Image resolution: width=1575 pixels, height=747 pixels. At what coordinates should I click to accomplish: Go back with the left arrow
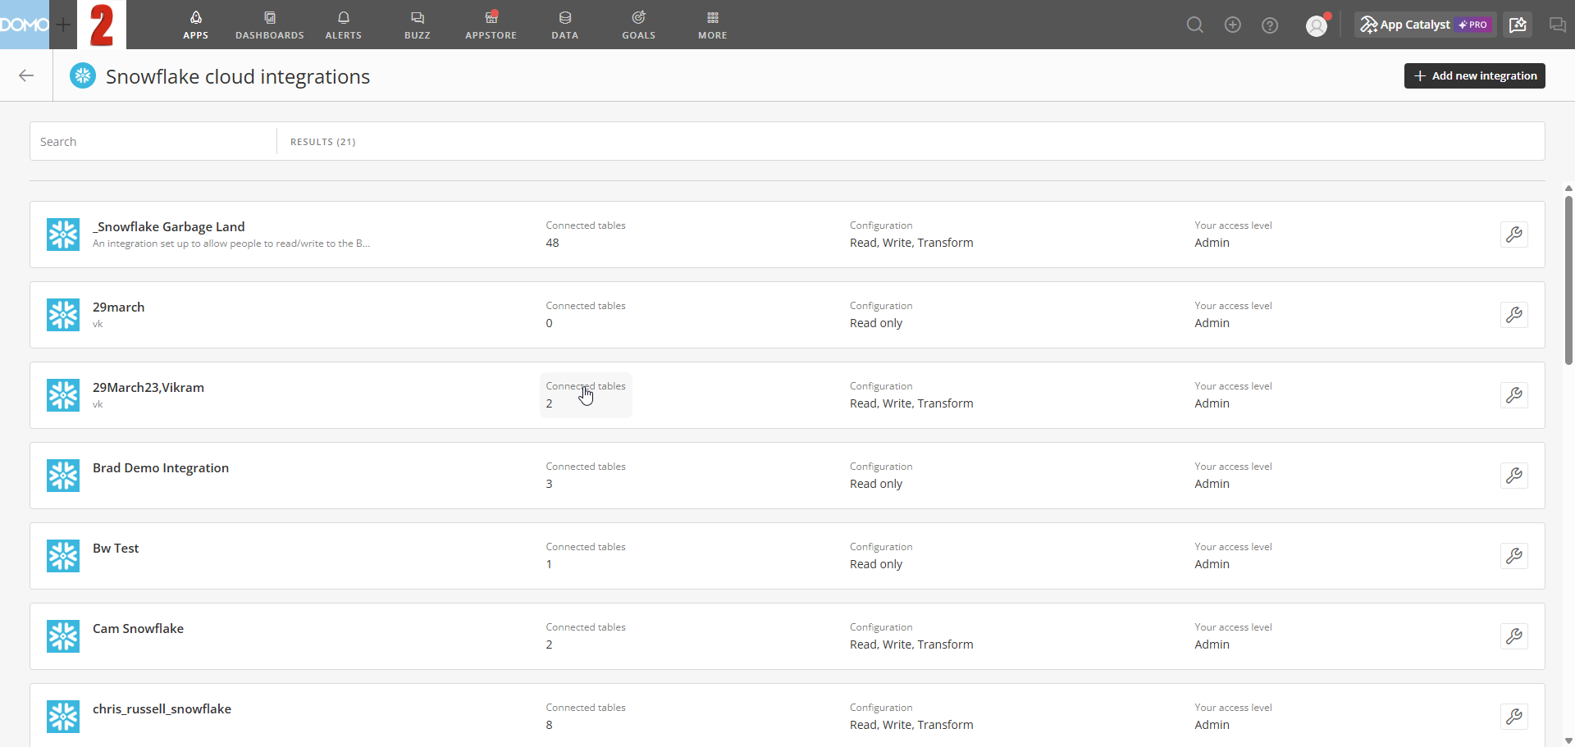point(26,75)
